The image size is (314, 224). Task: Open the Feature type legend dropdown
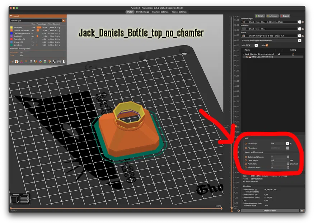(x=64, y=20)
